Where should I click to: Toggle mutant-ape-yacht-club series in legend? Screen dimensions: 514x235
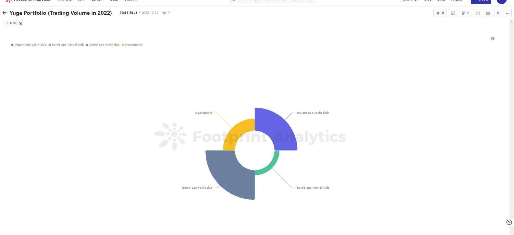[29, 45]
